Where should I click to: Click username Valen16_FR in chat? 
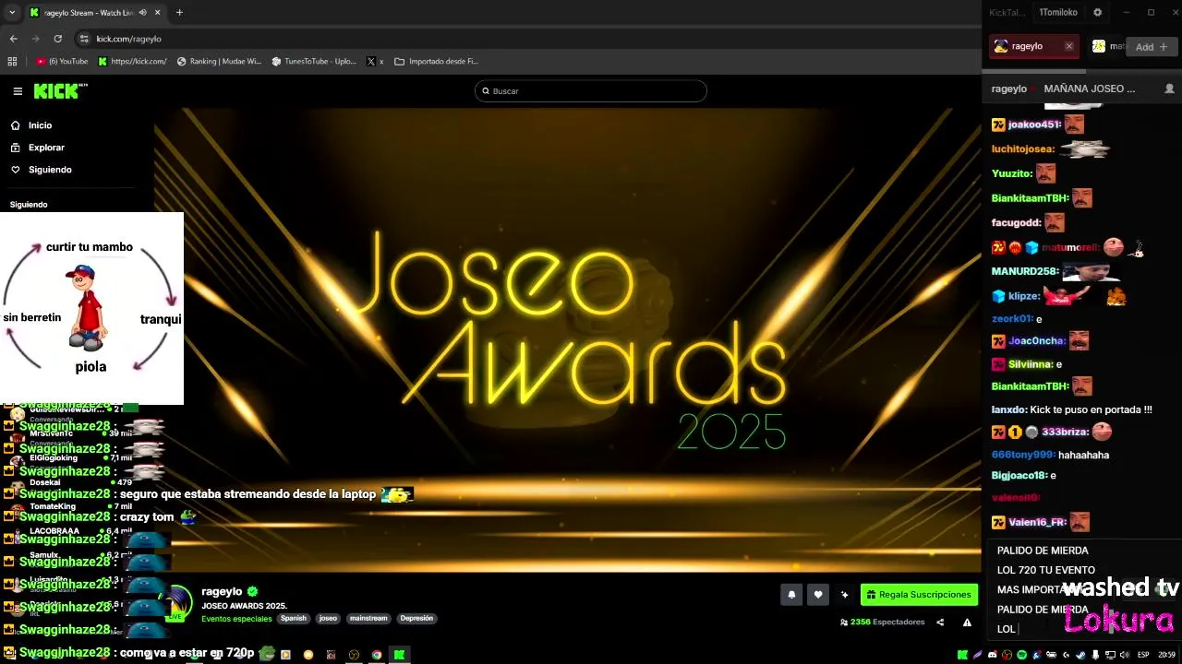pyautogui.click(x=1037, y=522)
